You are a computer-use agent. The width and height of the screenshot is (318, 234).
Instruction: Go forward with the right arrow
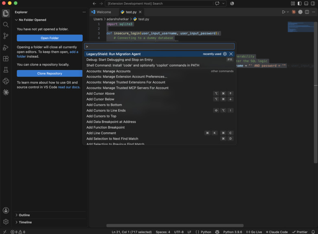click(101, 3)
